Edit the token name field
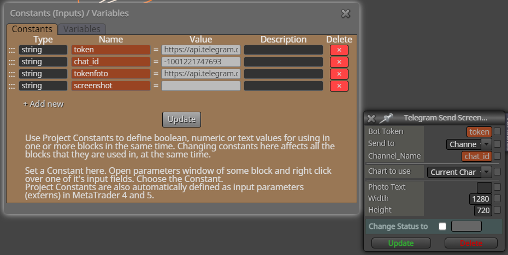The image size is (508, 255). tap(111, 50)
